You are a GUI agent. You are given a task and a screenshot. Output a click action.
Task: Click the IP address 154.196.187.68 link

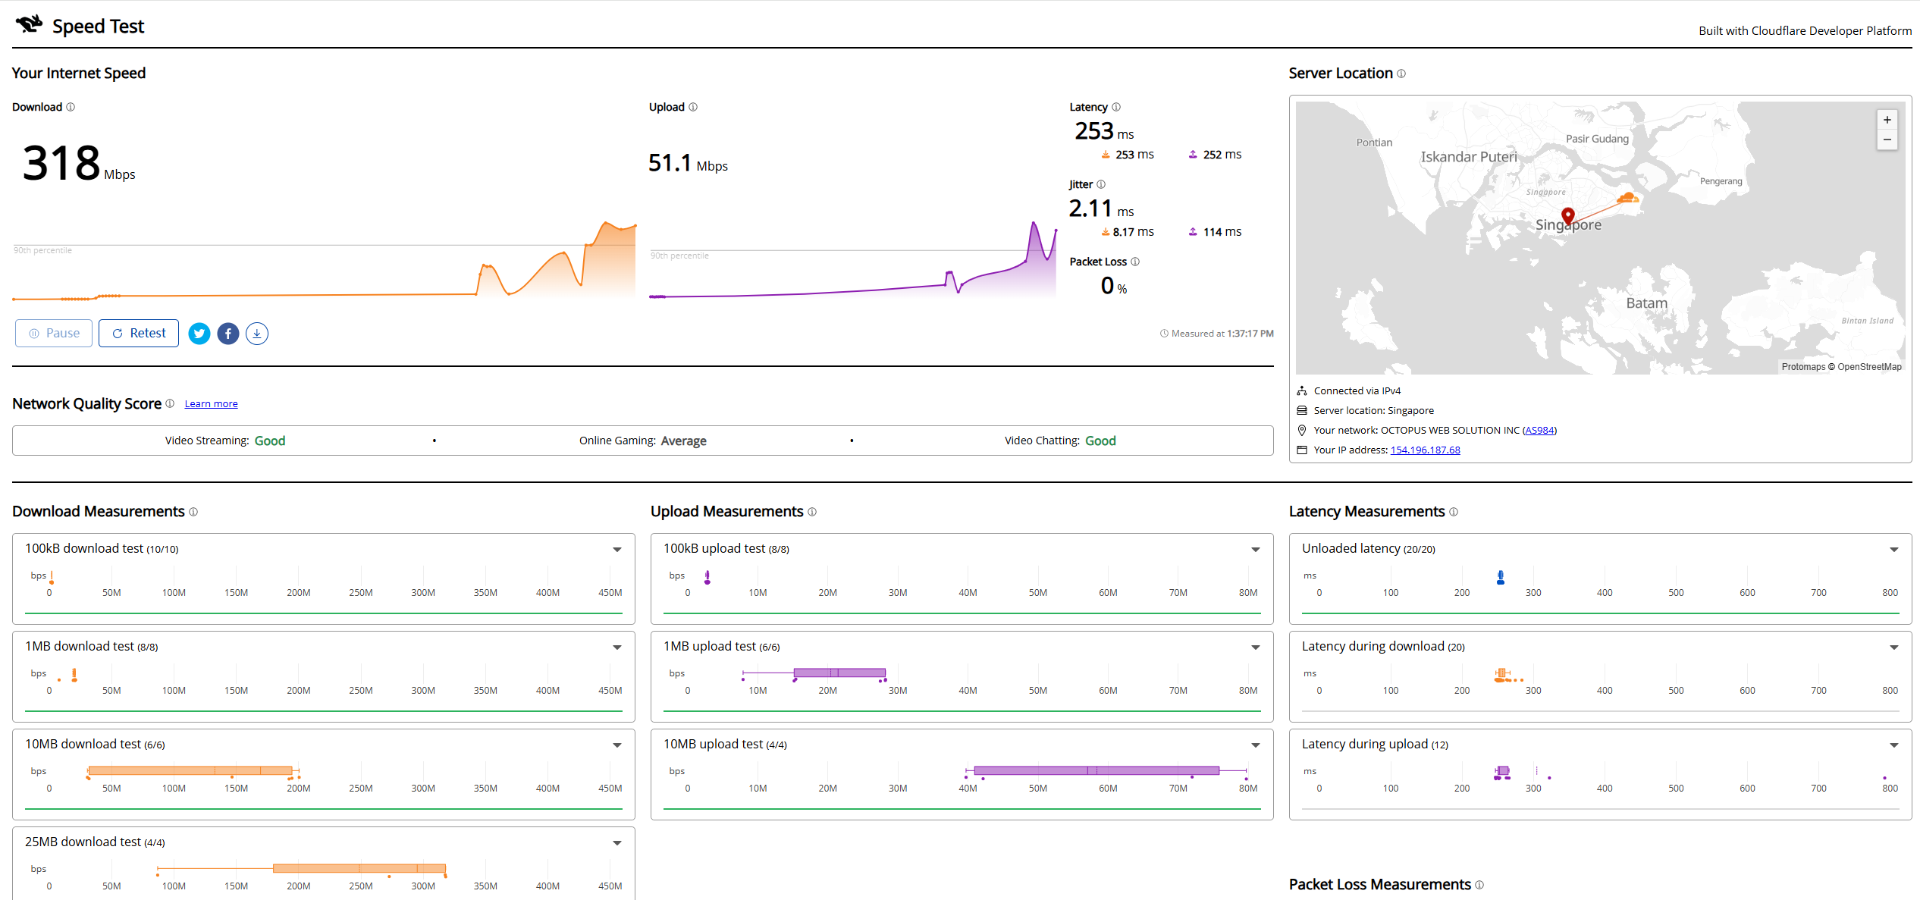pos(1425,450)
